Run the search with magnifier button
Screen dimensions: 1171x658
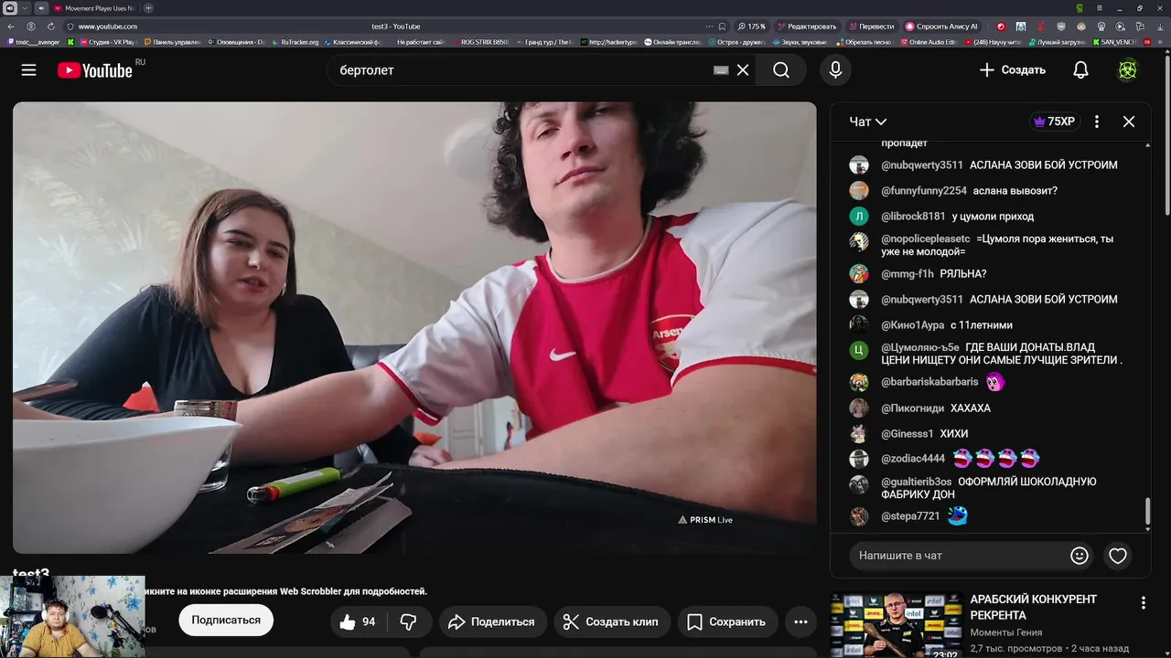pyautogui.click(x=780, y=70)
